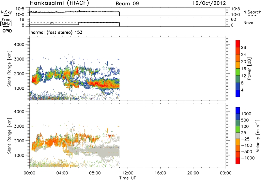Select the teal 100–500 Velocity segment

238,123
